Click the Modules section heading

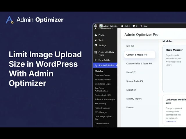point(167,41)
